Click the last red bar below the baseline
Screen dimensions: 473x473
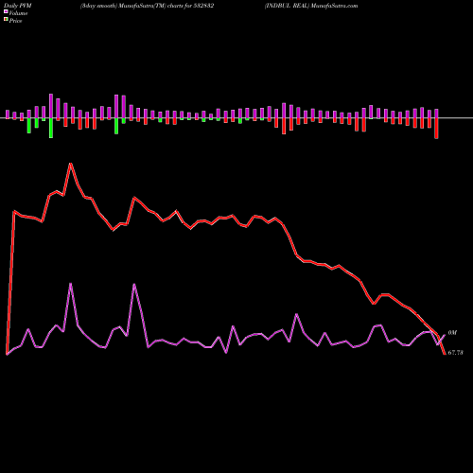point(436,129)
